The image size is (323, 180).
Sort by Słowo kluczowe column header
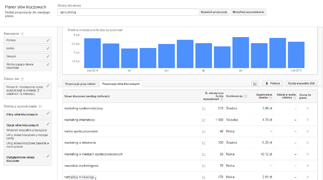87,96
